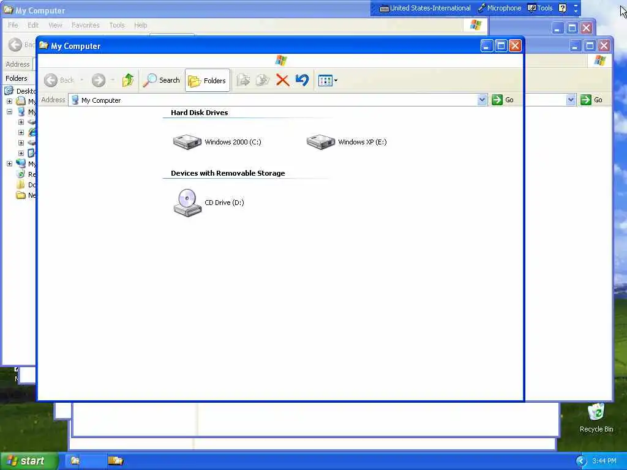This screenshot has height=470, width=627.
Task: Toggle the Folders pane in front window
Action: 207,80
